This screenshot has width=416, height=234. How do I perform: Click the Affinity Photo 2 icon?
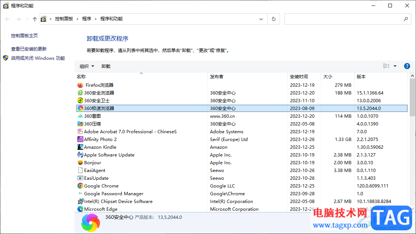coord(80,140)
